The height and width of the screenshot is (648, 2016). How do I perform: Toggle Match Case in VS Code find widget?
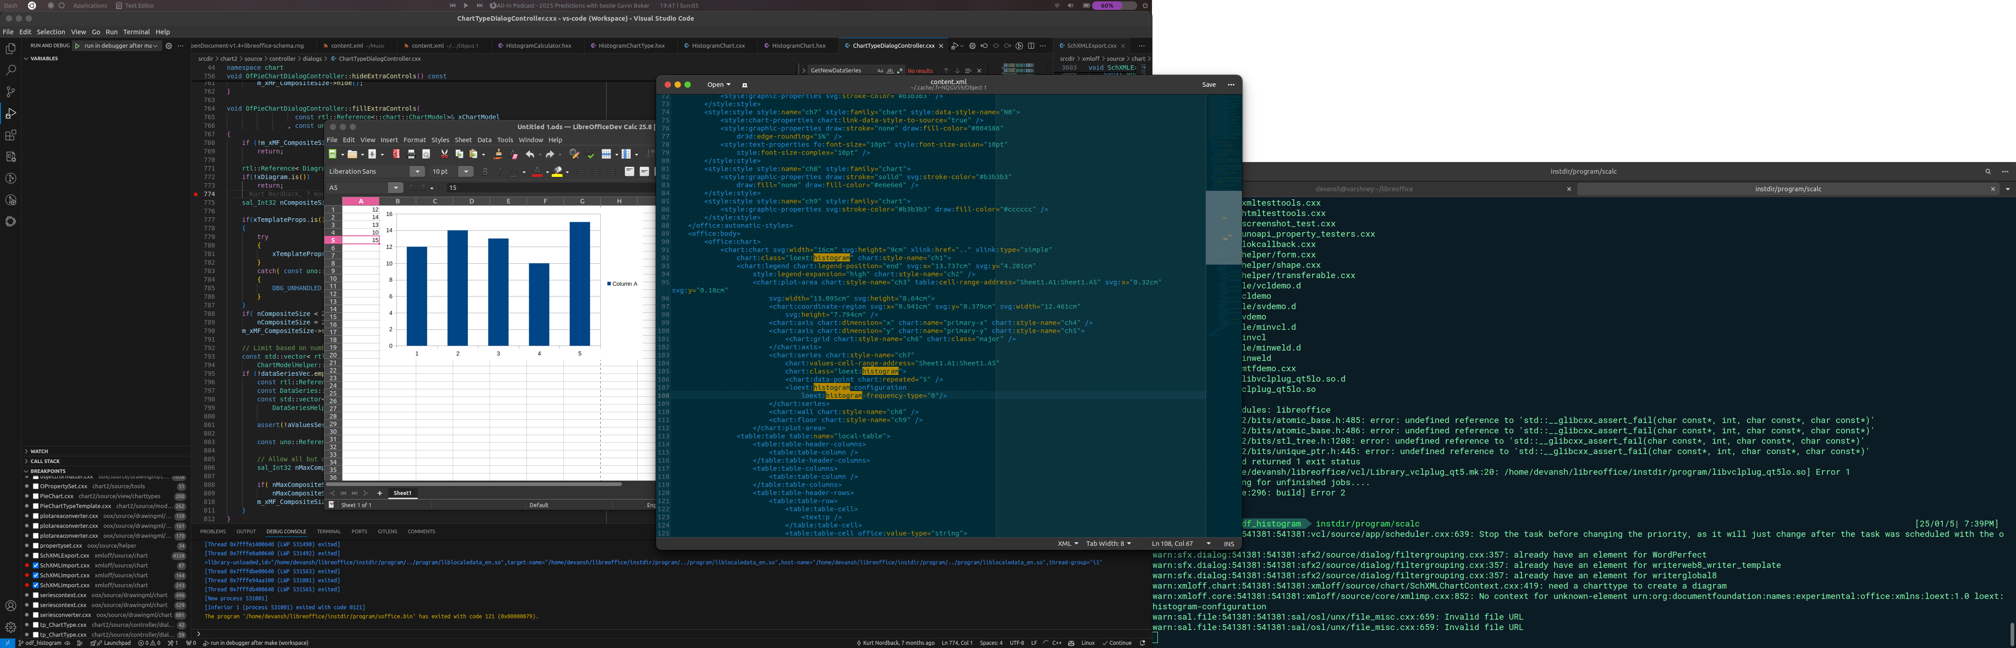[x=881, y=71]
